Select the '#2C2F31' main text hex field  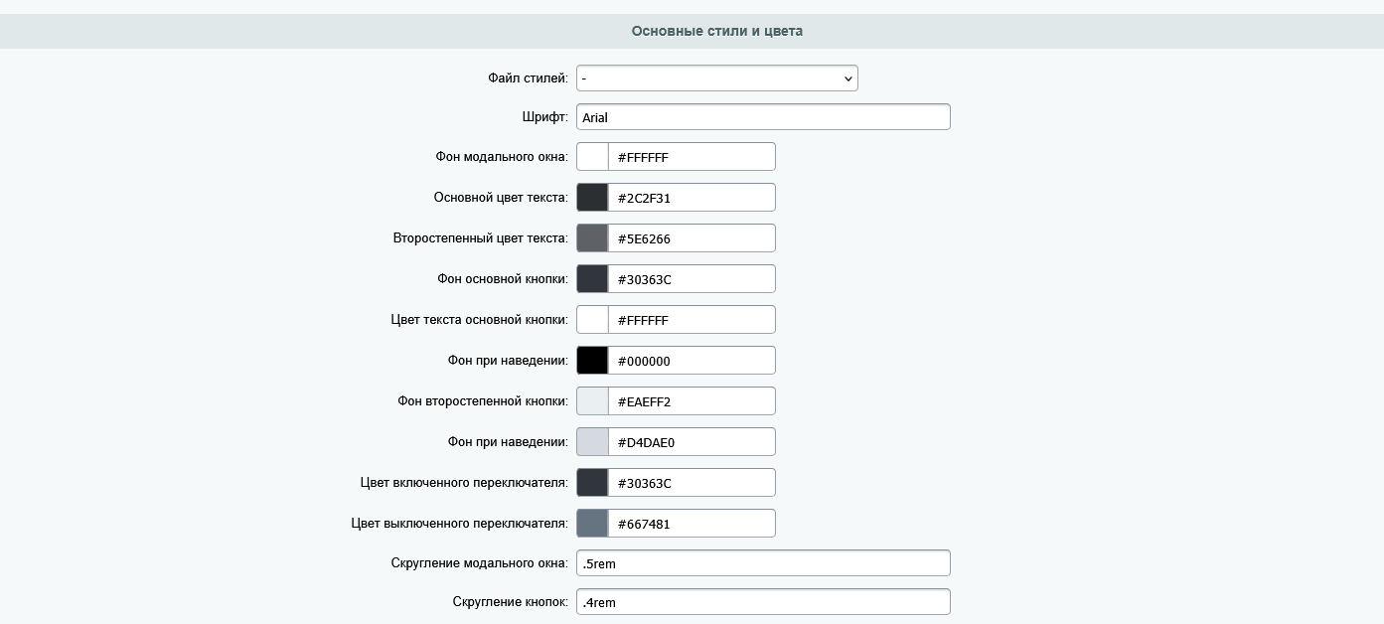692,197
